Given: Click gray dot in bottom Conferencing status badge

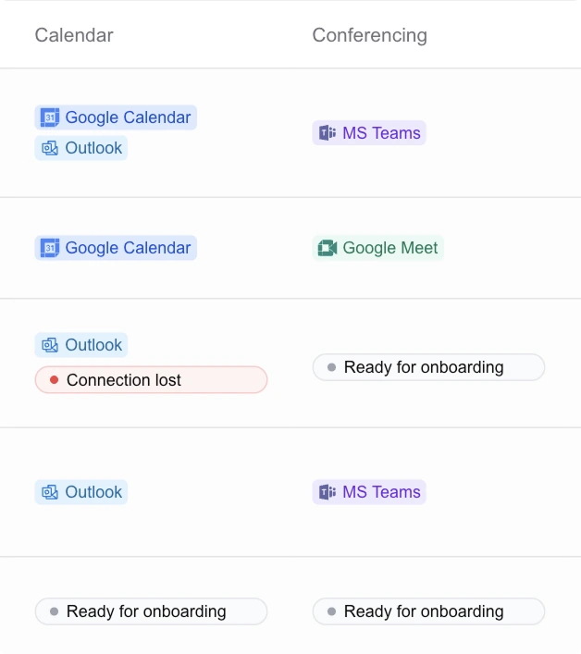Looking at the screenshot, I should 331,611.
